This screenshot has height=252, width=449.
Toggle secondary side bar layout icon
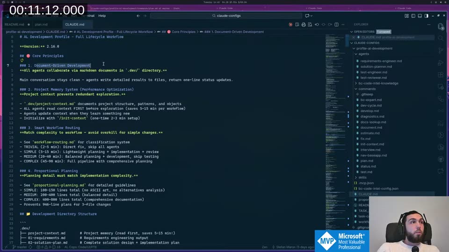click(426, 16)
